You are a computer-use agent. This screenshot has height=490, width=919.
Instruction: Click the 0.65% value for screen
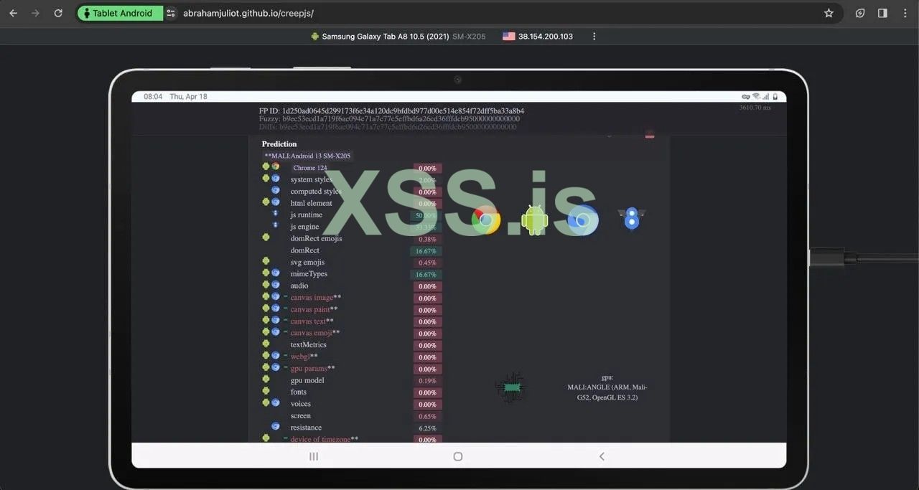(x=427, y=416)
